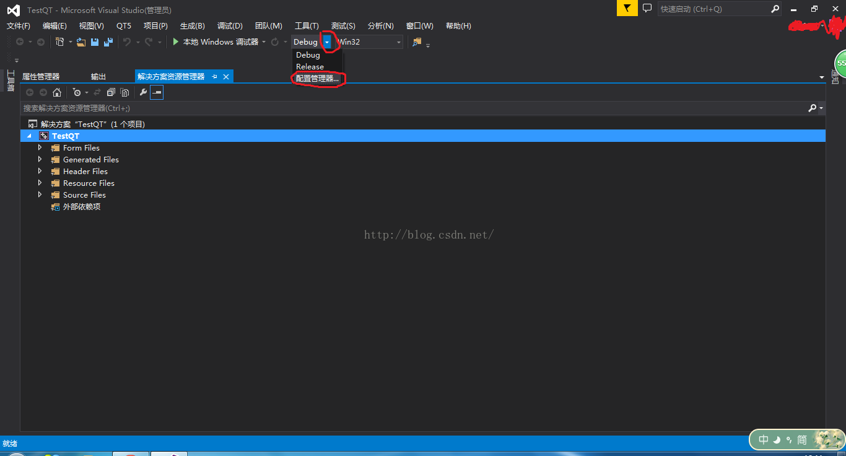
Task: Open the QT5 menu
Action: (124, 25)
